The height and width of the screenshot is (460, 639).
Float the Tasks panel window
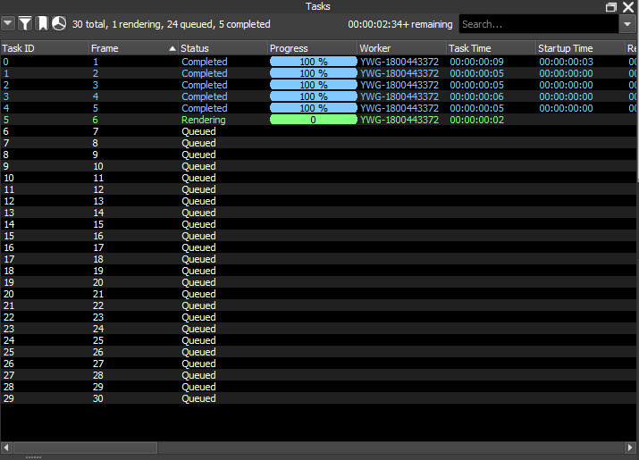tap(611, 6)
